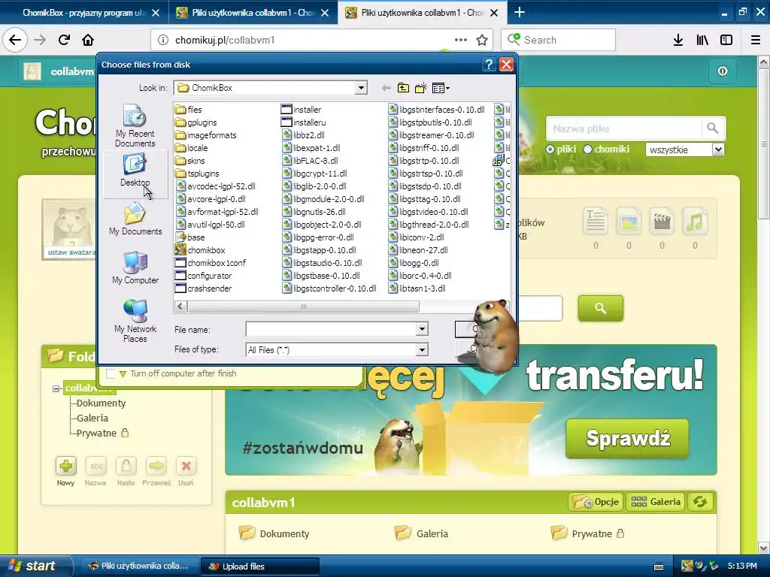The height and width of the screenshot is (577, 770).
Task: Switch to Galeria view button
Action: [x=656, y=502]
